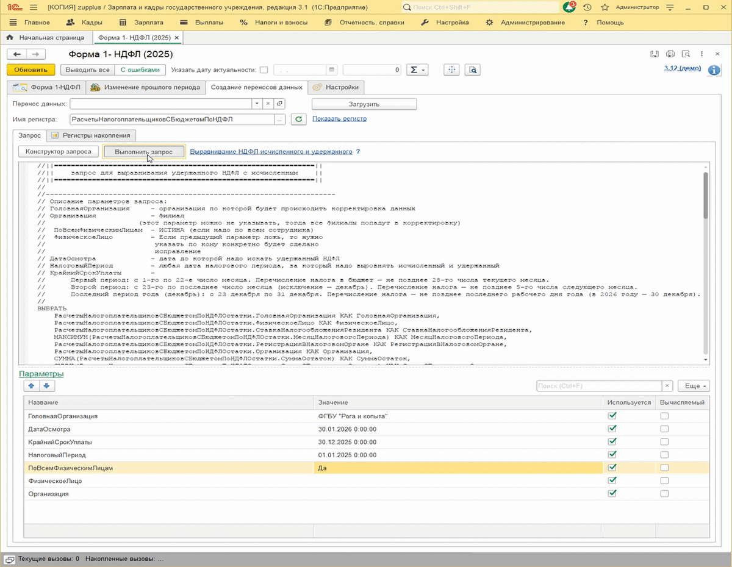This screenshot has height=567, width=732.
Task: Click the numeric field showing 0
Action: click(x=372, y=70)
